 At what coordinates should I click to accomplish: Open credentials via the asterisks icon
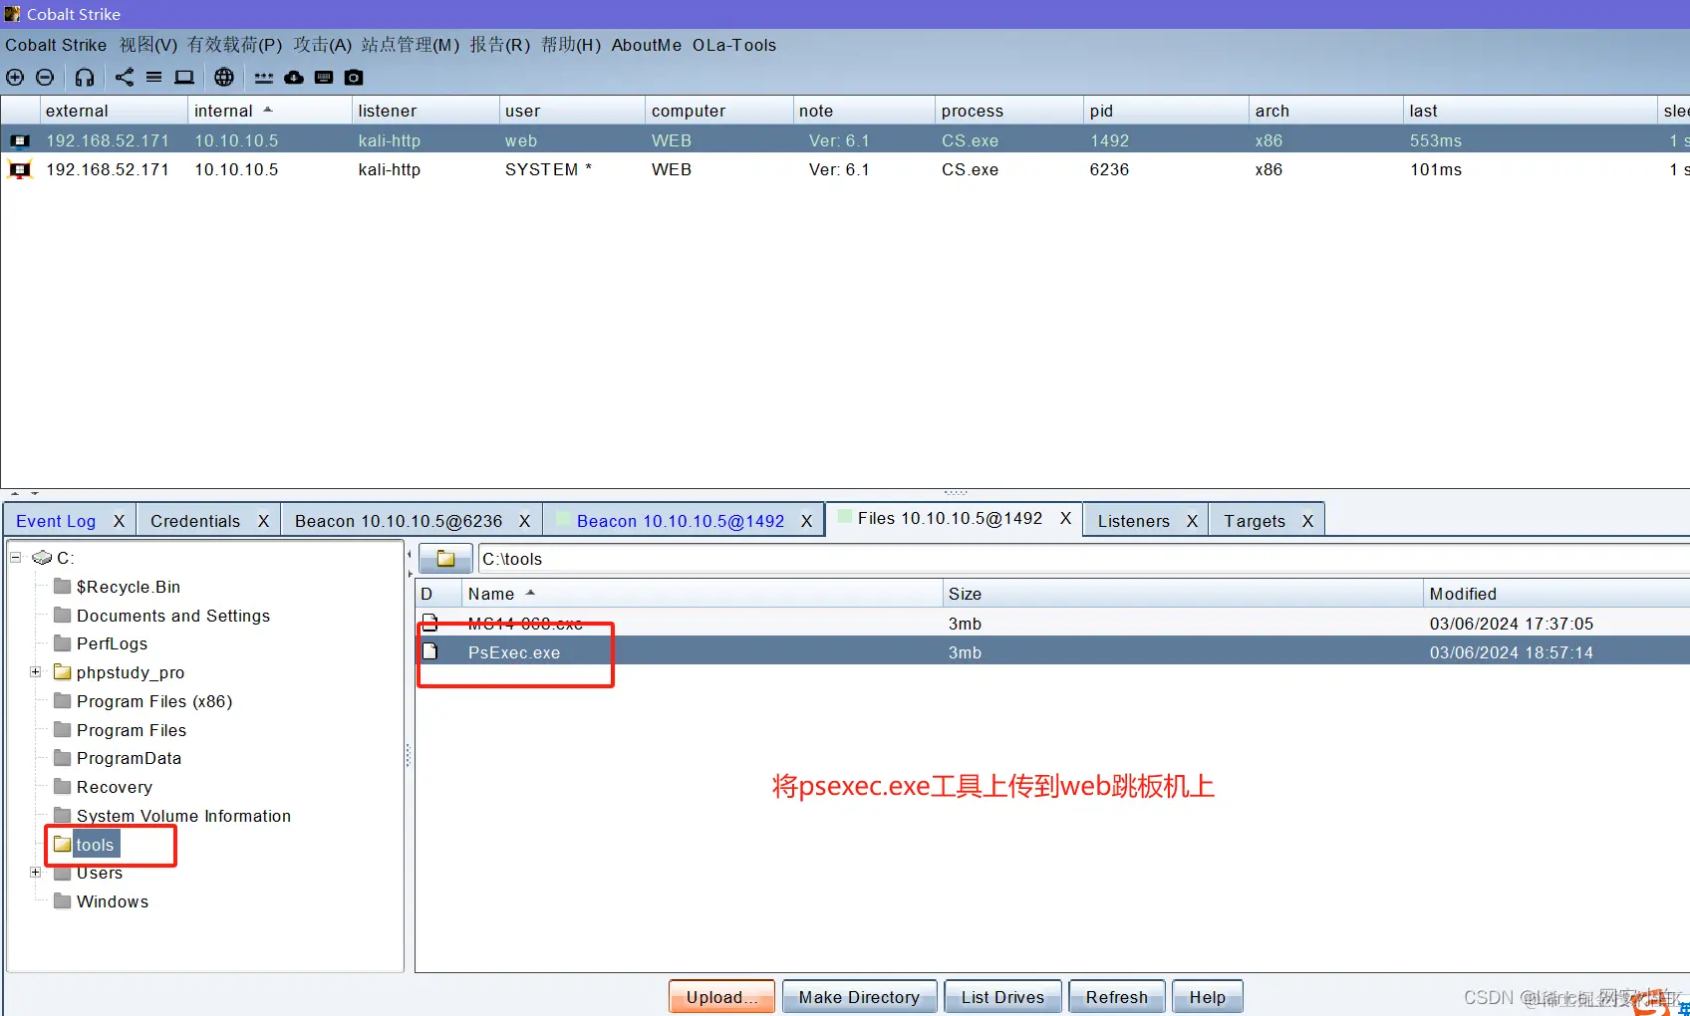pyautogui.click(x=264, y=78)
